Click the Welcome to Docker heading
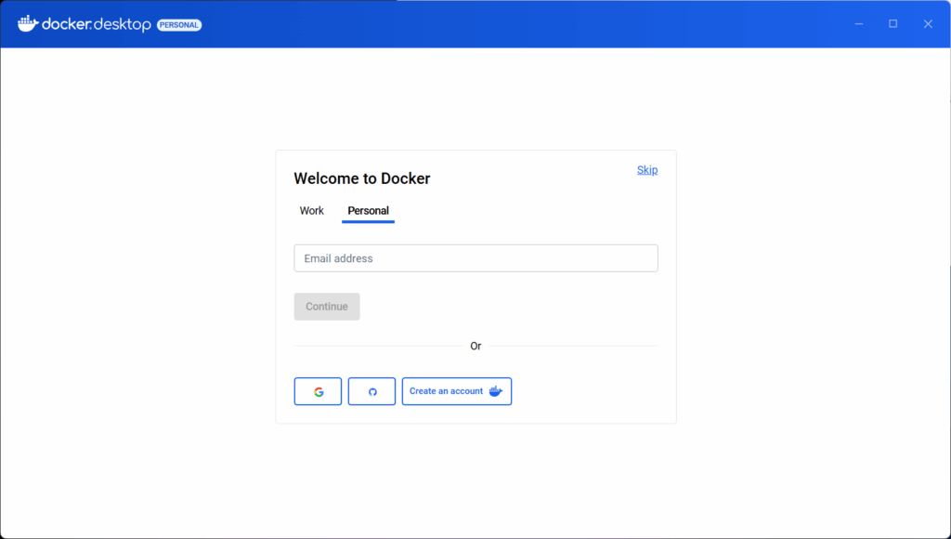951x539 pixels. click(362, 178)
